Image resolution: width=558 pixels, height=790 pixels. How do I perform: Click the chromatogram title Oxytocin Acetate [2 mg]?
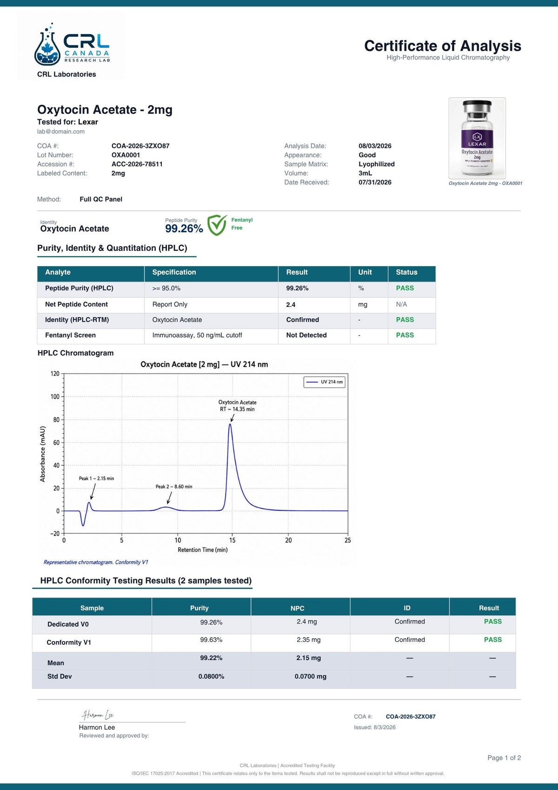point(204,365)
